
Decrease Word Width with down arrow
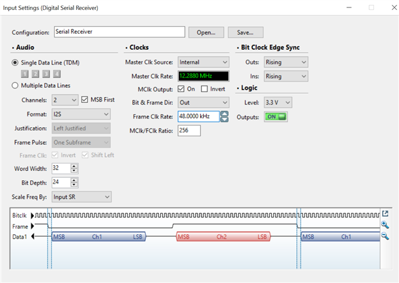coord(74,171)
